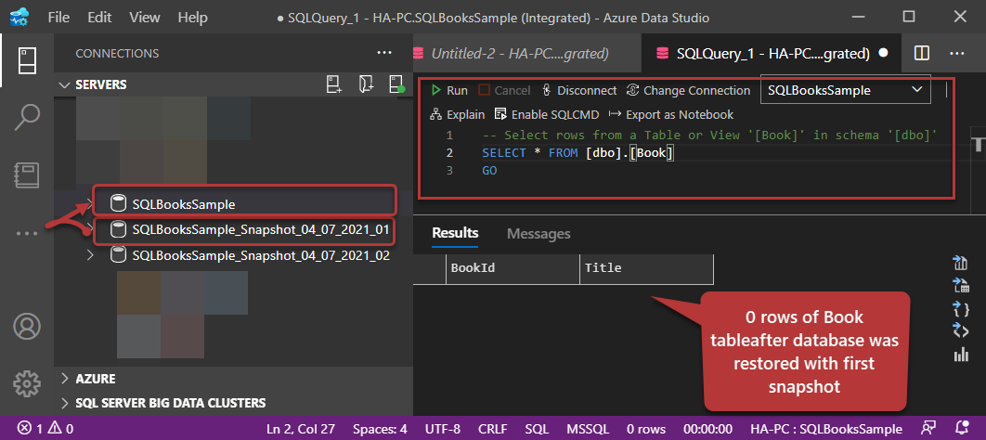Save results as CSV icon
Screen dimensions: 986x440
coord(961,263)
